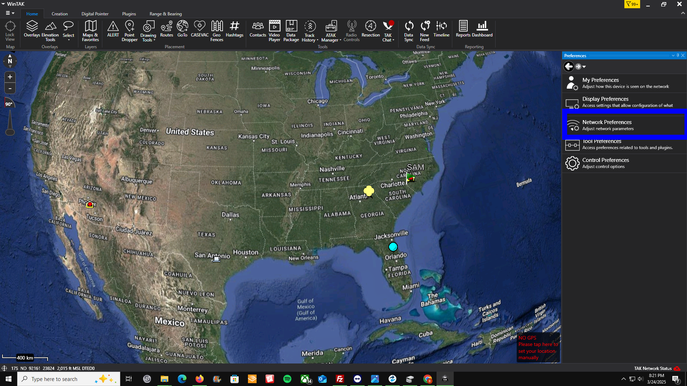Image resolution: width=687 pixels, height=386 pixels.
Task: Open Elevation Tools
Action: coord(50,31)
